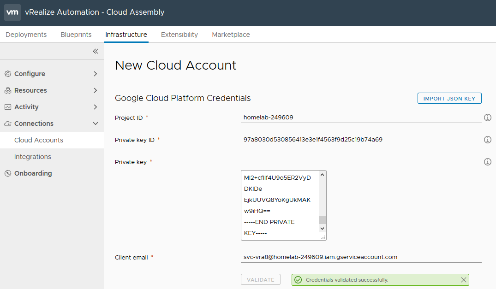This screenshot has width=496, height=289.
Task: Click the "Private key" field label
Action: click(131, 162)
